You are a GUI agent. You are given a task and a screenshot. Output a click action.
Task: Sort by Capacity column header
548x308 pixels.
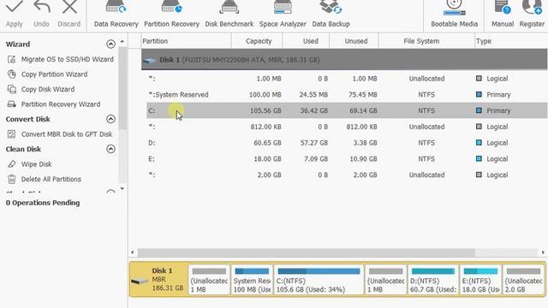tap(257, 41)
